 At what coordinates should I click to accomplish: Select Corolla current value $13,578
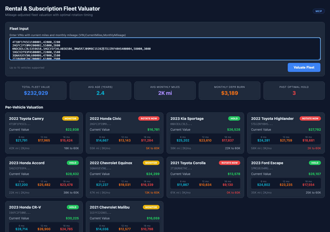point(234,174)
